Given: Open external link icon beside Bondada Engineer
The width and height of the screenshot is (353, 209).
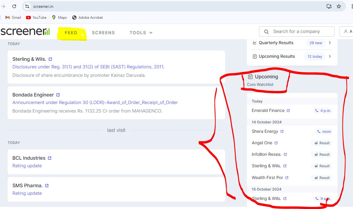Looking at the screenshot, I should [58, 95].
